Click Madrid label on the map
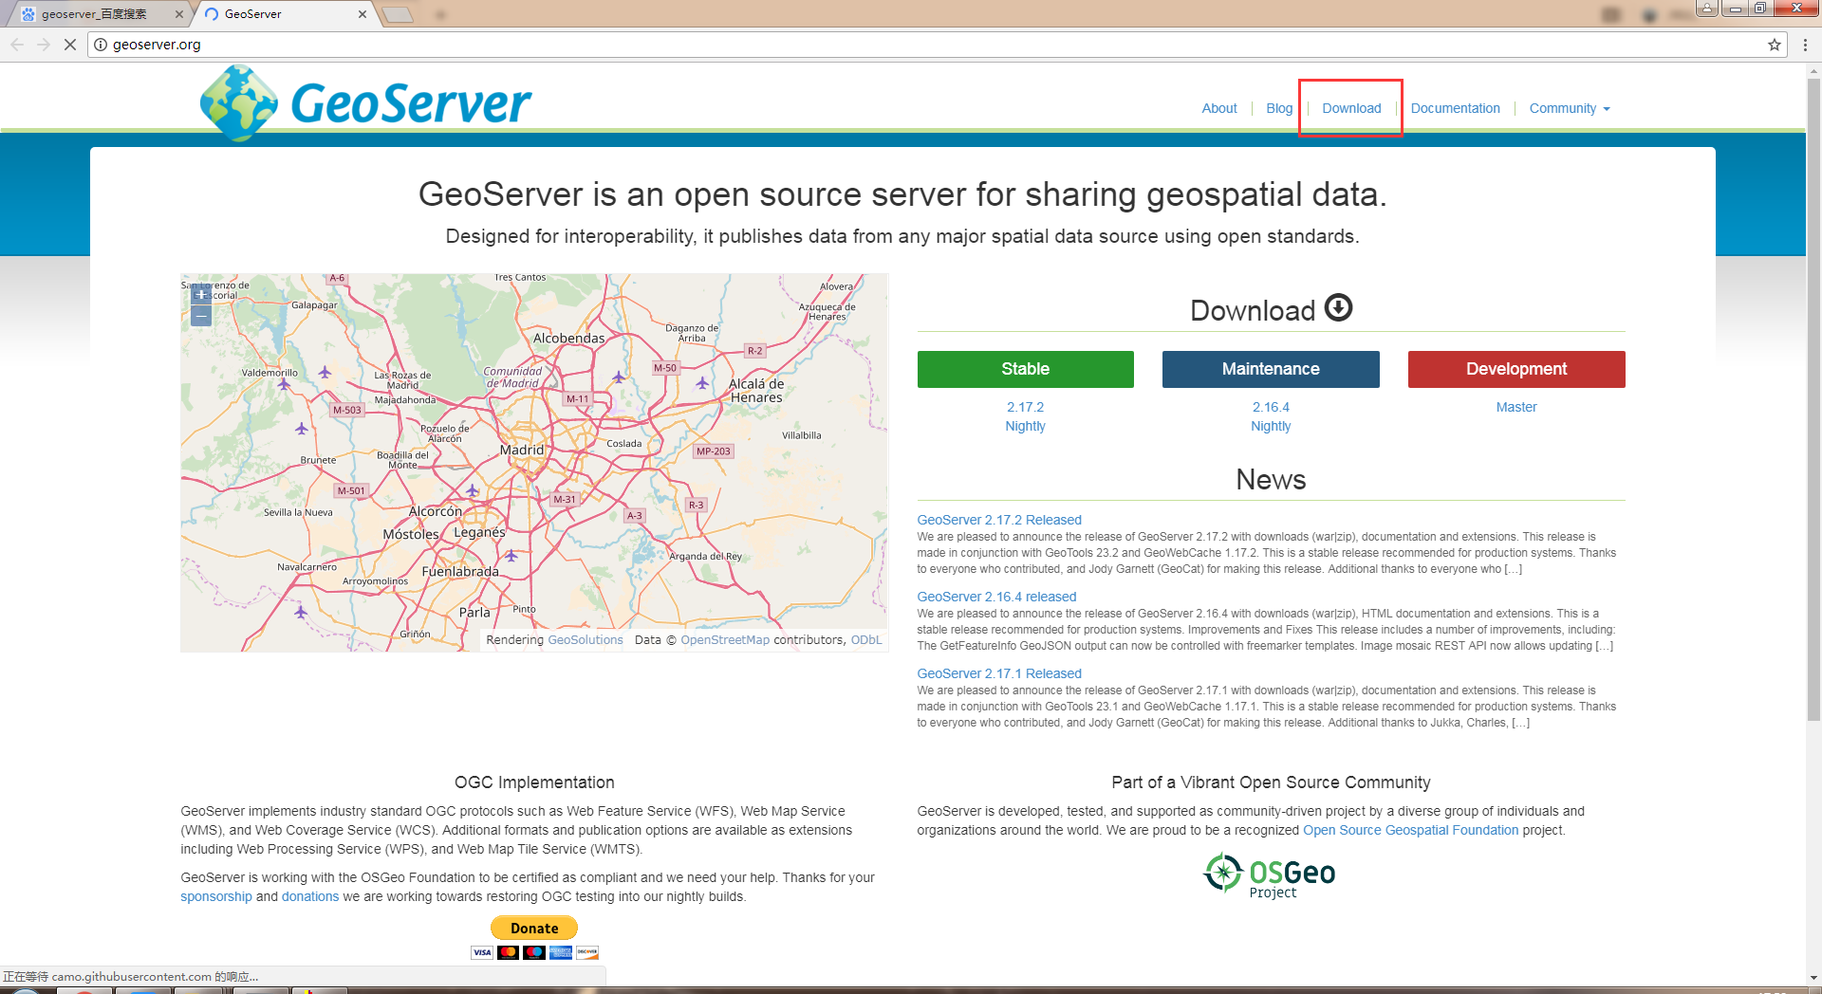This screenshot has width=1822, height=994. pyautogui.click(x=522, y=450)
